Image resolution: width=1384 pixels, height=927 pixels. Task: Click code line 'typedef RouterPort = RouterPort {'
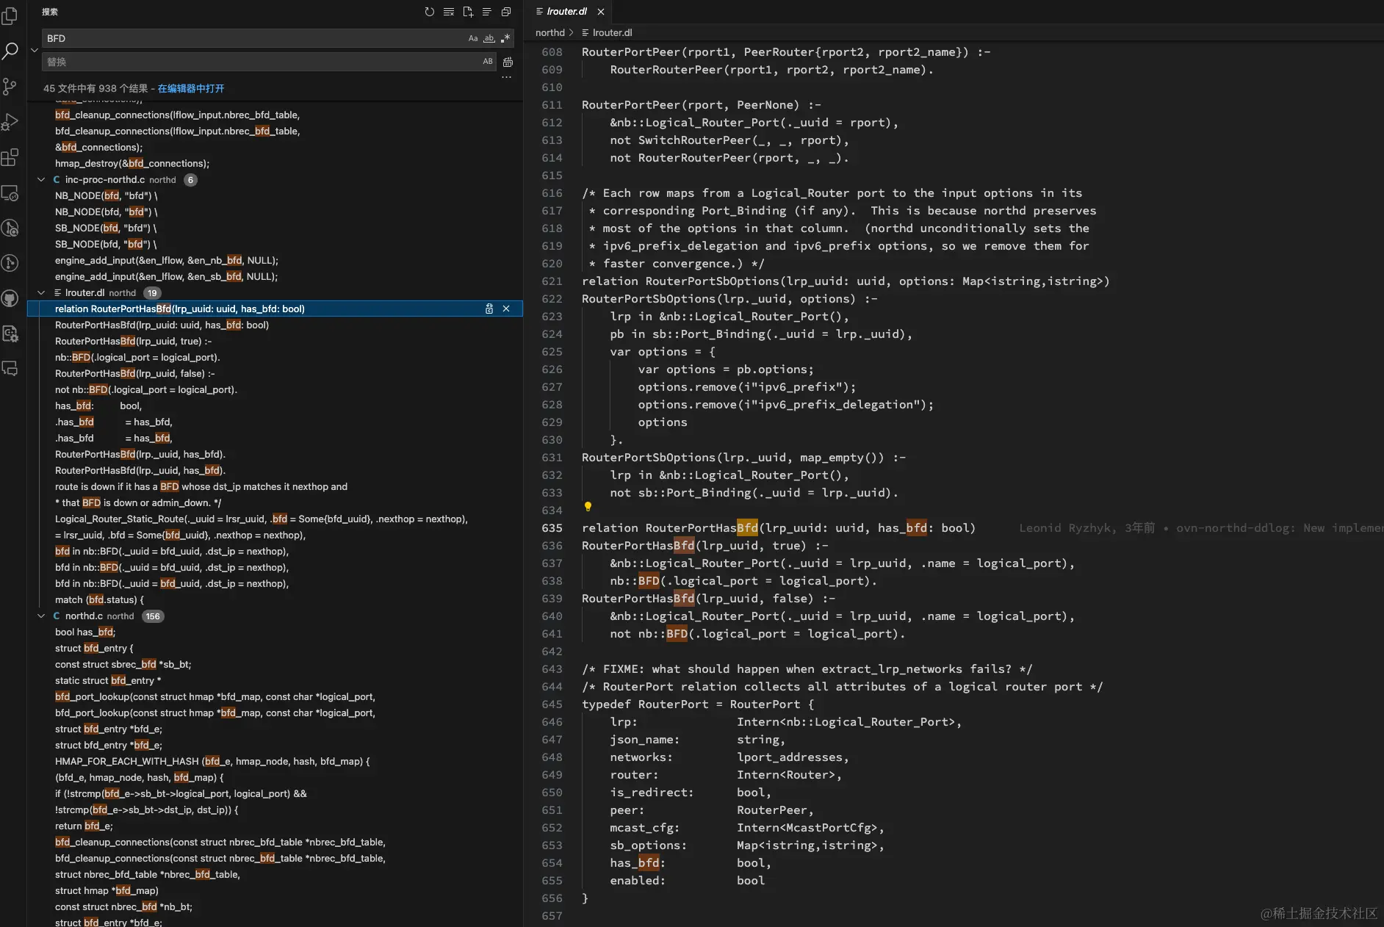(698, 704)
